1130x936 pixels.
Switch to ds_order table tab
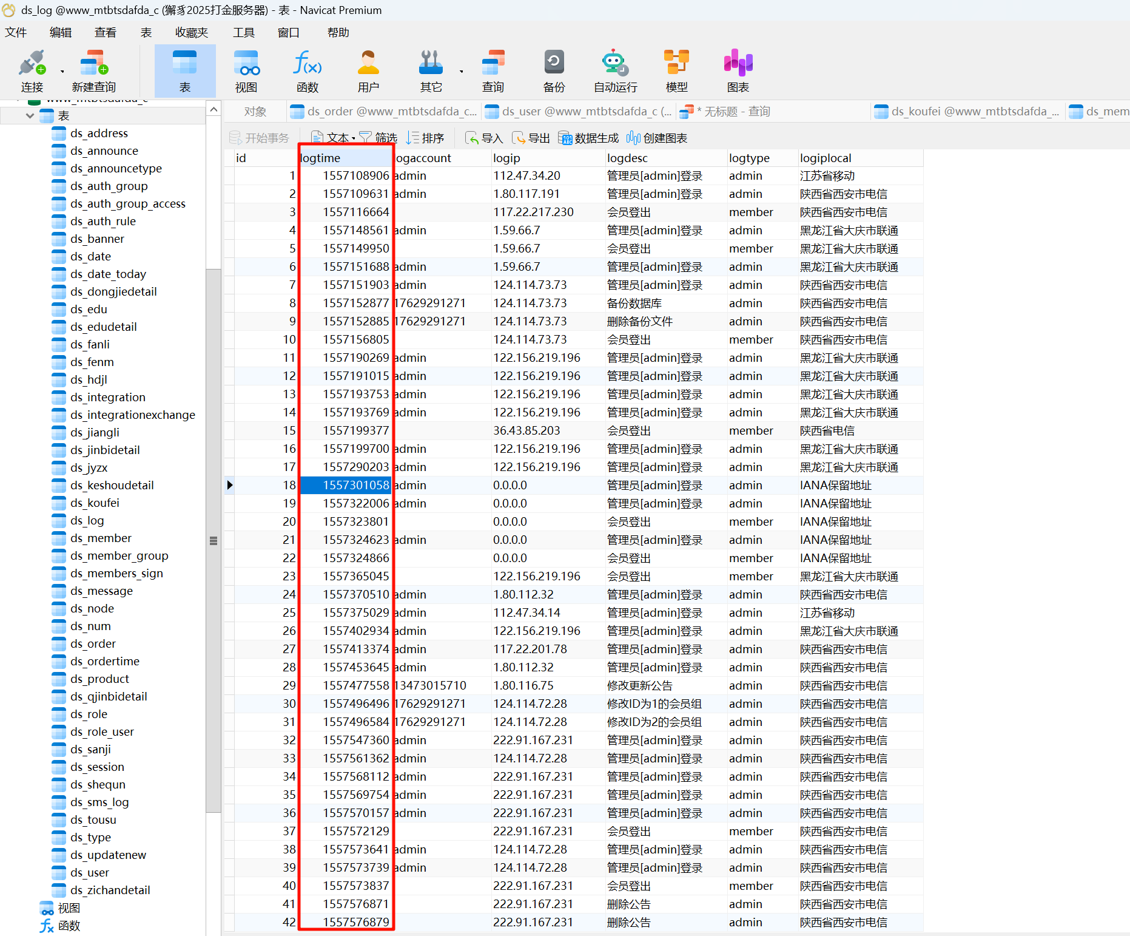(384, 112)
